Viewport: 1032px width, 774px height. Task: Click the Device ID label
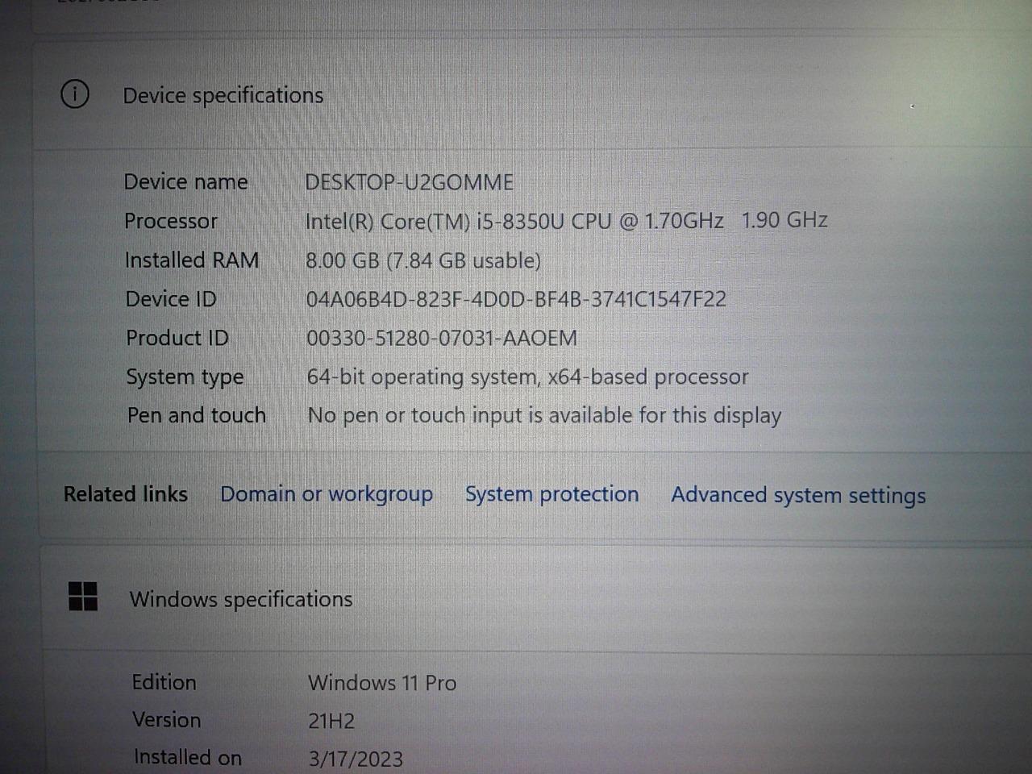[x=171, y=299]
